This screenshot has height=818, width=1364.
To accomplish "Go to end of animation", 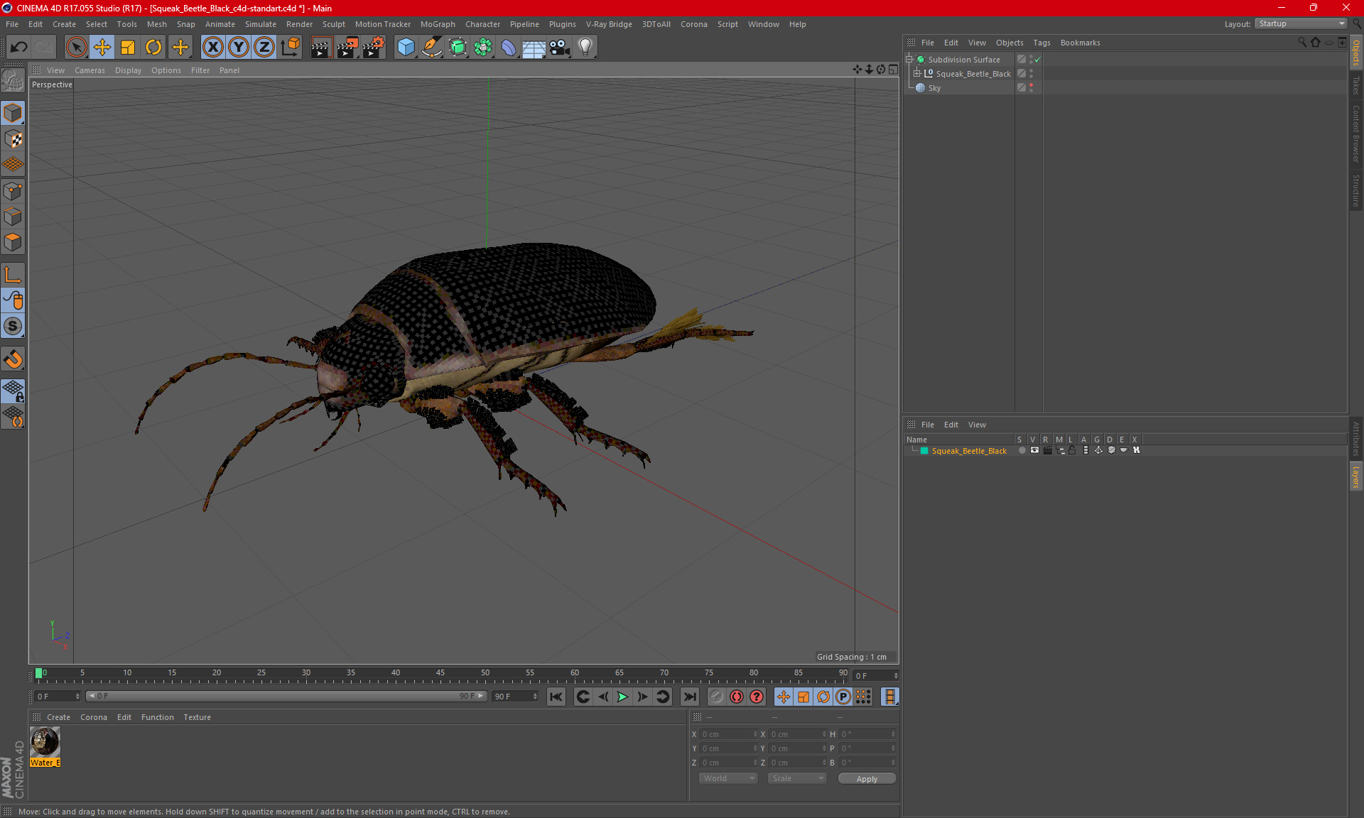I will tap(689, 697).
